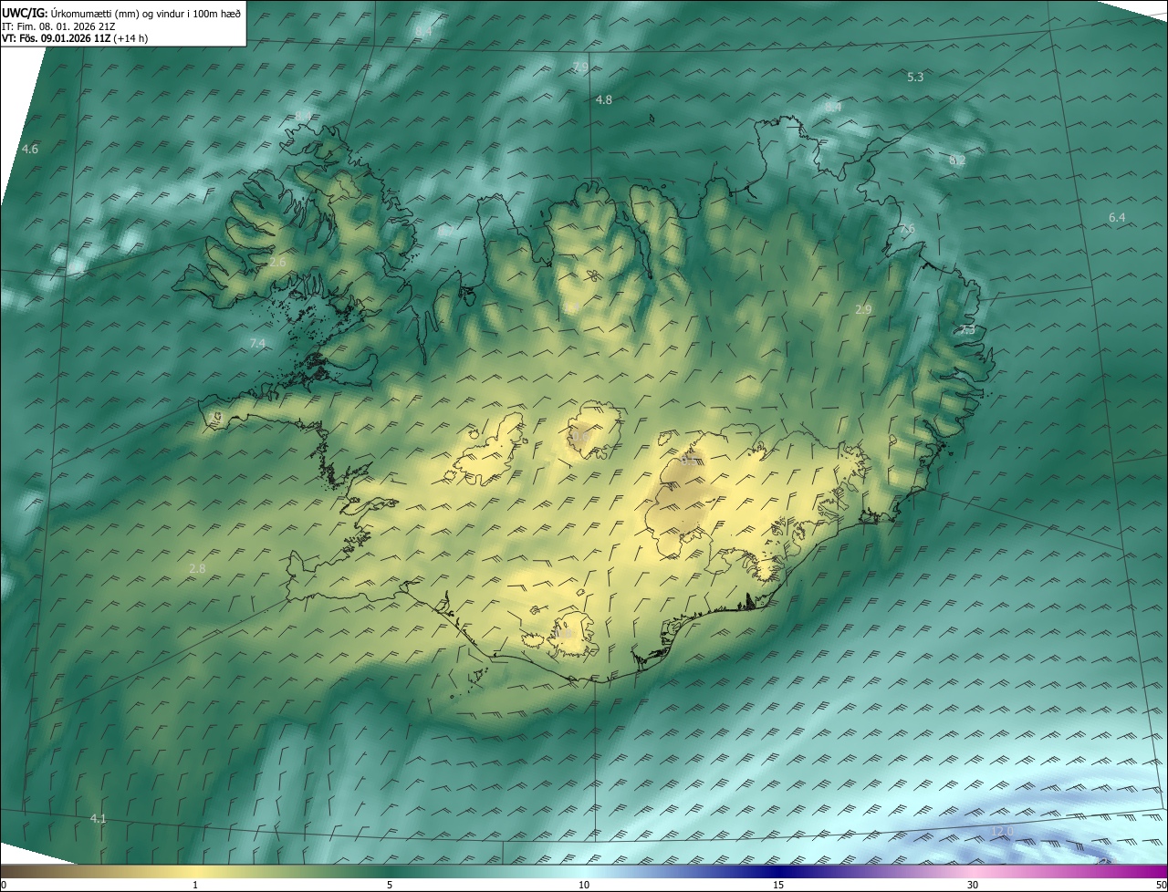
Task: Click the '4.6' value label on the map
Action: click(30, 149)
